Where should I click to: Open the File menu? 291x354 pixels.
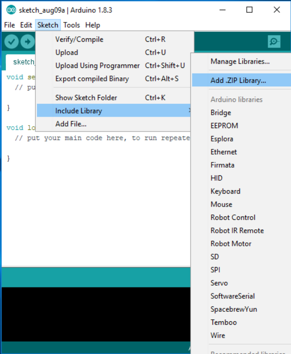(9, 25)
